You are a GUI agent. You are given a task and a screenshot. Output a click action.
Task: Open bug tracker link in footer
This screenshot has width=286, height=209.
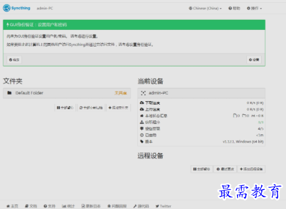tap(117, 206)
